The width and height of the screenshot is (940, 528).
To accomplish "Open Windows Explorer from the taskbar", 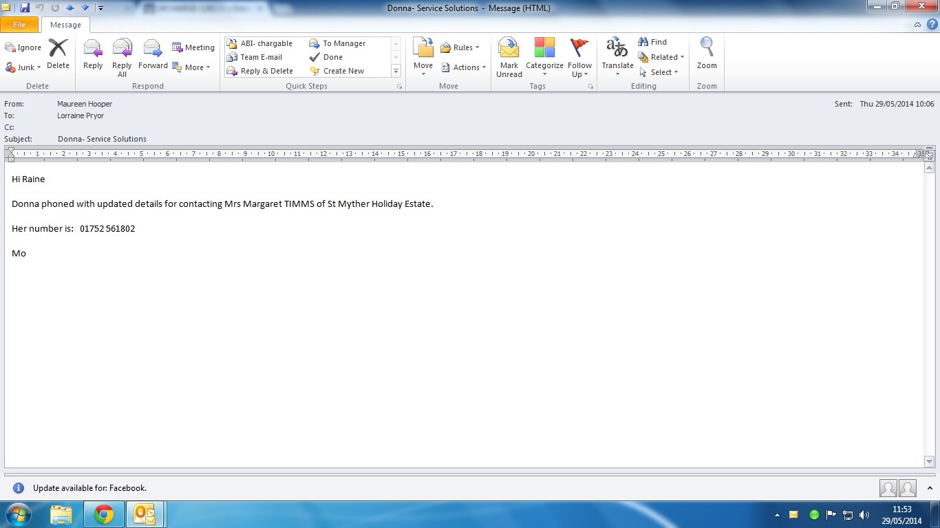I will point(61,514).
